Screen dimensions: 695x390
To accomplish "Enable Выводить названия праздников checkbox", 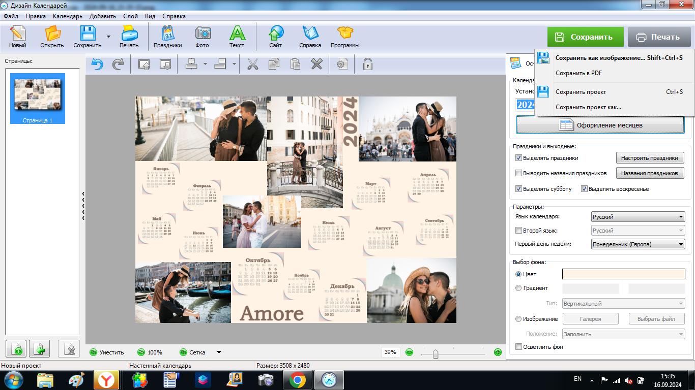I will point(519,173).
